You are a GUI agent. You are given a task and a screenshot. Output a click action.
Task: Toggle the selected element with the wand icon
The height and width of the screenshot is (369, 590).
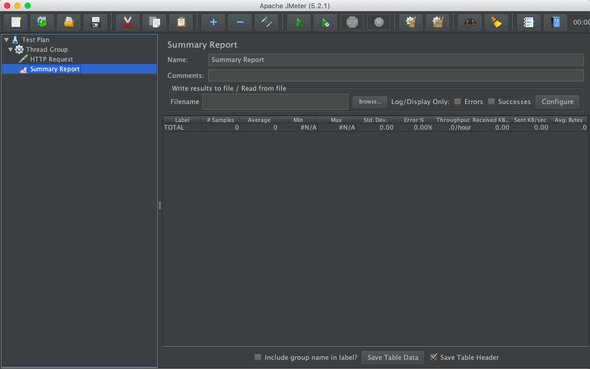click(266, 22)
